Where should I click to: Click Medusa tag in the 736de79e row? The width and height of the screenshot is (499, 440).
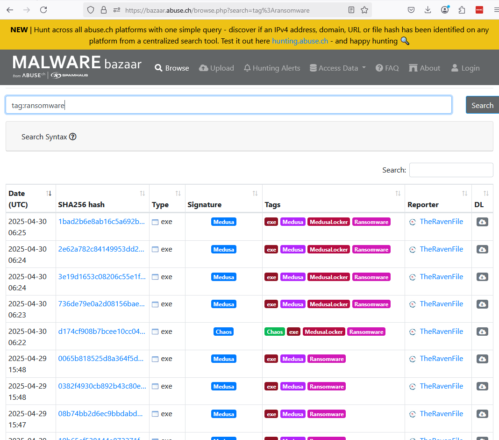pos(293,304)
